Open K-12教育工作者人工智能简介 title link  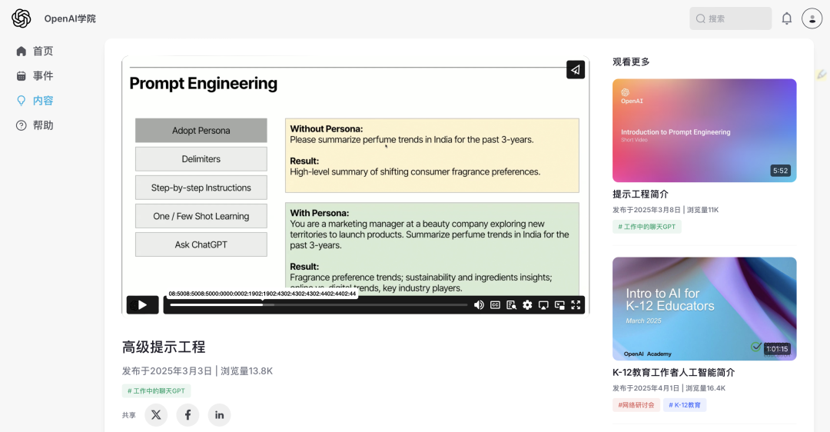(x=674, y=373)
